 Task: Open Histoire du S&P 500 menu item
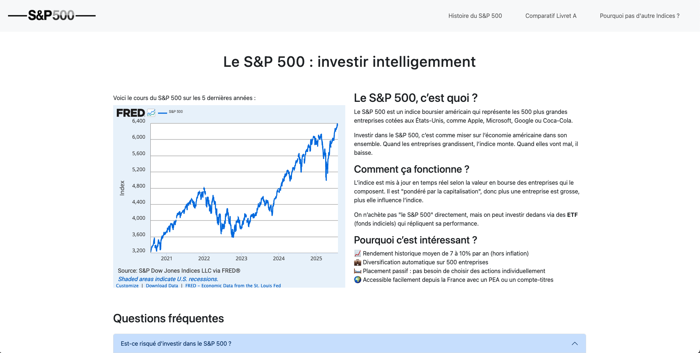click(x=475, y=16)
